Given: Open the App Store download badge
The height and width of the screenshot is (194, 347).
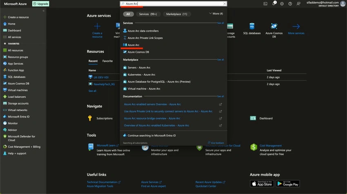Looking at the screenshot, I should click(x=262, y=184).
